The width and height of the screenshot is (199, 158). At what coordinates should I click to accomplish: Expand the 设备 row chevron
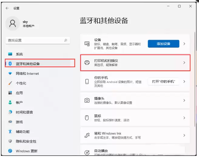pyautogui.click(x=184, y=44)
